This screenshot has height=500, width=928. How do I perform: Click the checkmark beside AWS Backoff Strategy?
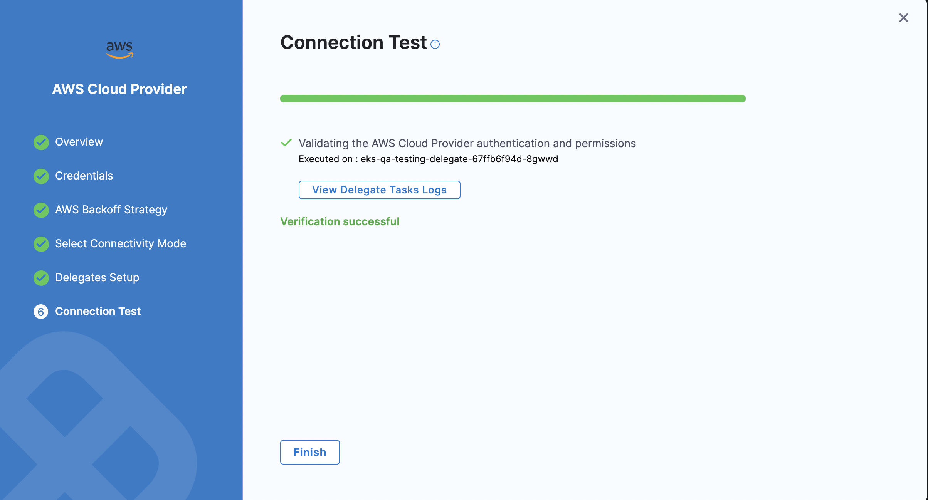click(x=41, y=210)
